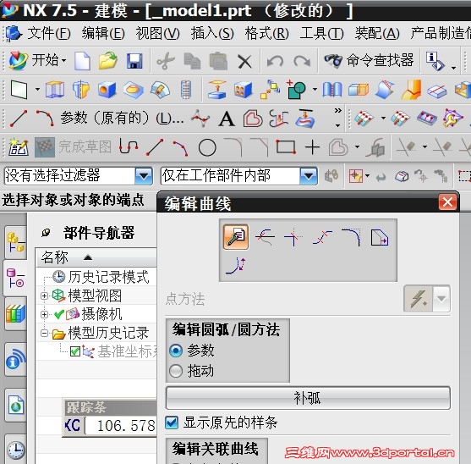This screenshot has width=471, height=464.
Task: Open the Reuse Library sidebar tab
Action: coord(15,313)
